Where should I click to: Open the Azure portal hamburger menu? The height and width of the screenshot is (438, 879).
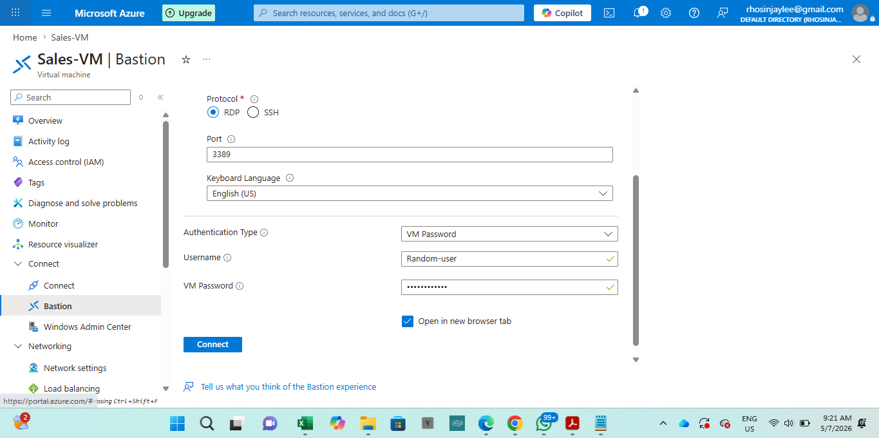coord(46,13)
